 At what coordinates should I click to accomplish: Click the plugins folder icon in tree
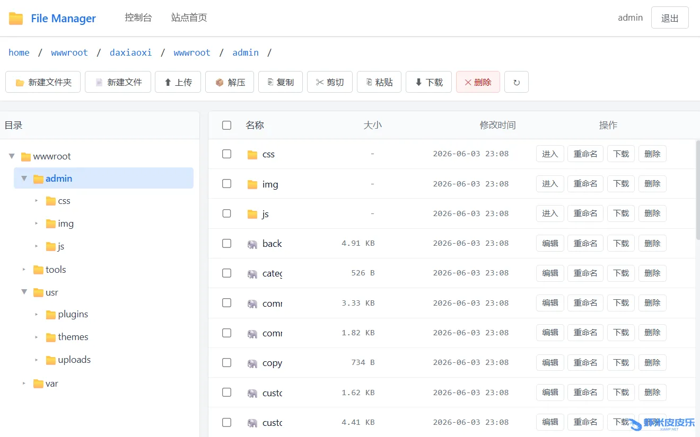click(x=51, y=315)
